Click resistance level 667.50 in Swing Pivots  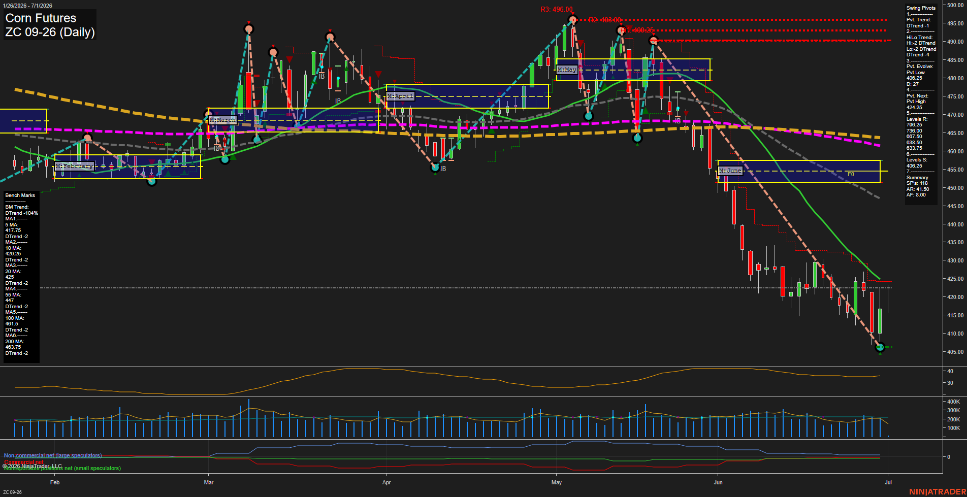point(914,137)
